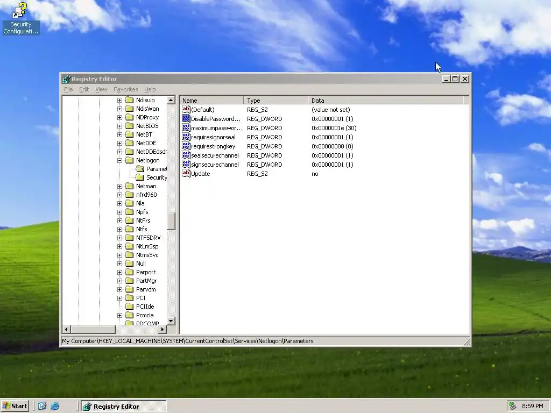Maximize the Registry Editor window
This screenshot has height=413, width=551.
(455, 79)
